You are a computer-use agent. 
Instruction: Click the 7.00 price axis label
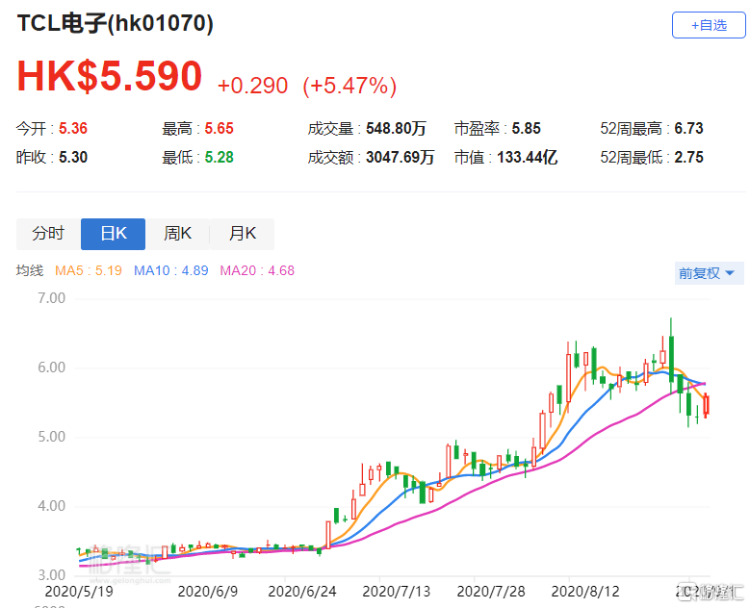coord(52,298)
